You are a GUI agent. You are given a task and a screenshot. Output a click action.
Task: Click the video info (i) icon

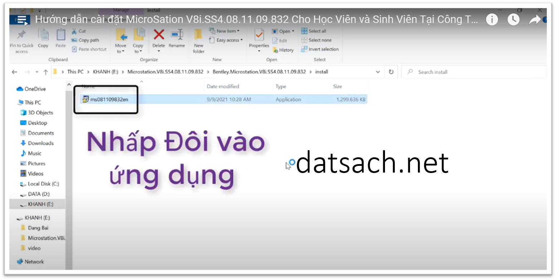pyautogui.click(x=492, y=20)
